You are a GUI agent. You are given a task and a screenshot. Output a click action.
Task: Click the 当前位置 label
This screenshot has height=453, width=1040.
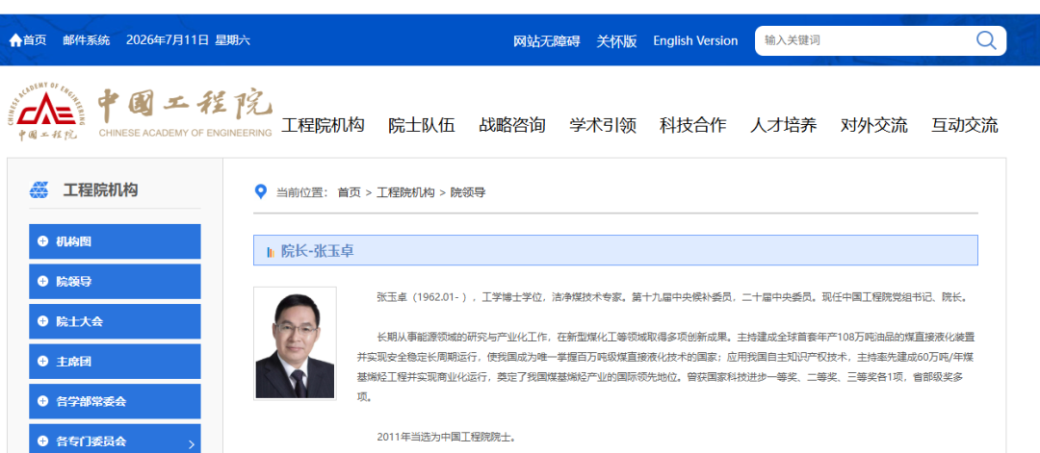[x=302, y=192]
